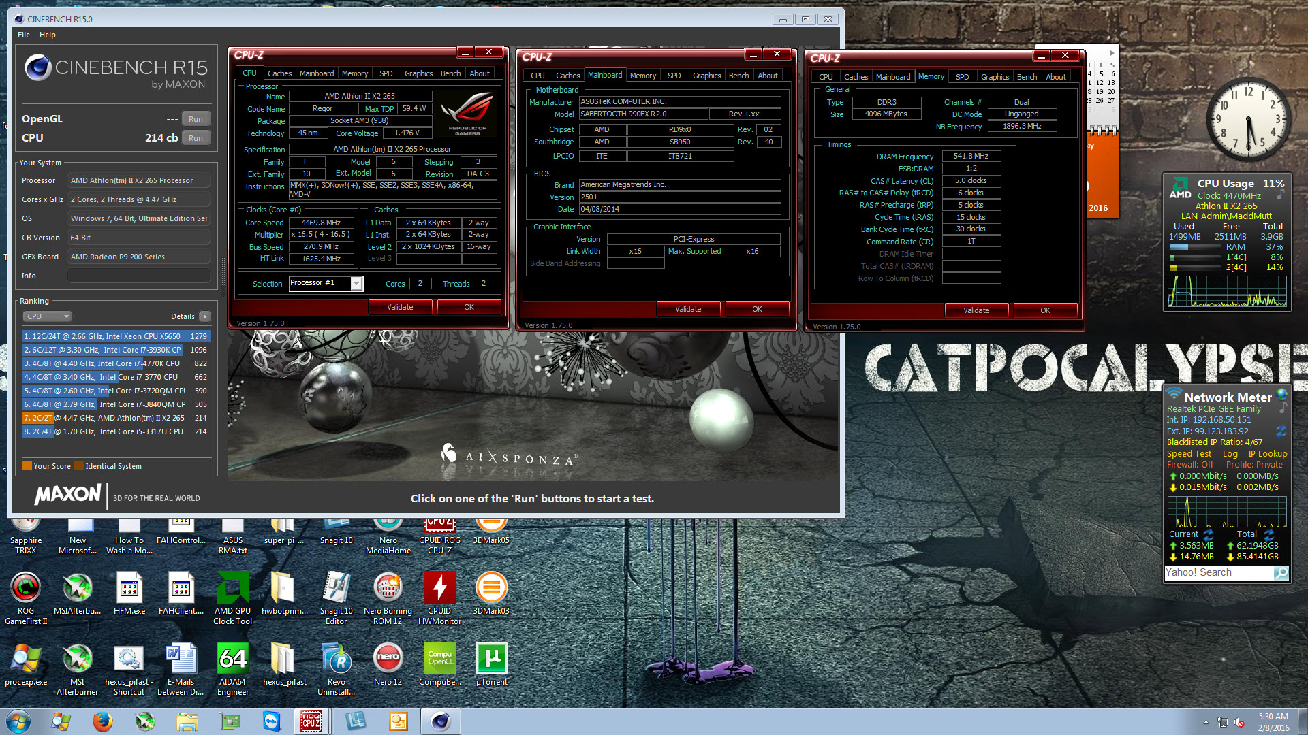This screenshot has width=1308, height=735.
Task: Open Graphics tab in middle CPU-Z window
Action: point(706,76)
